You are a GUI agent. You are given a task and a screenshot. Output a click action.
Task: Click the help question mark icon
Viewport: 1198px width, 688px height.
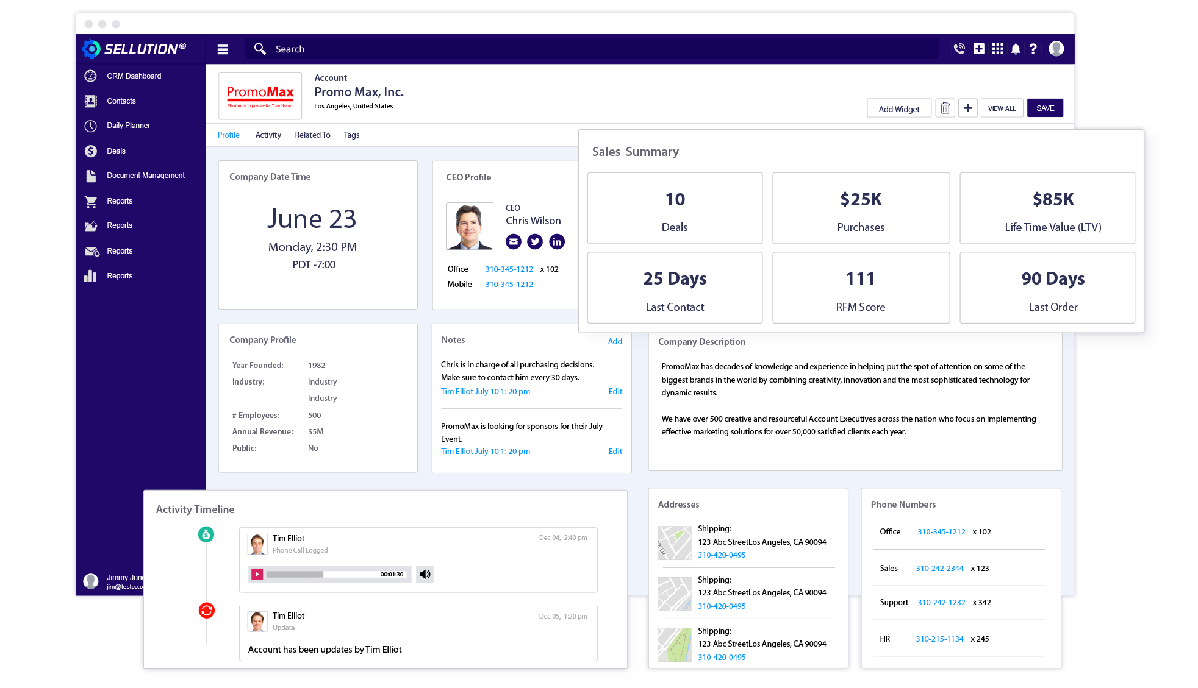[x=1033, y=49]
